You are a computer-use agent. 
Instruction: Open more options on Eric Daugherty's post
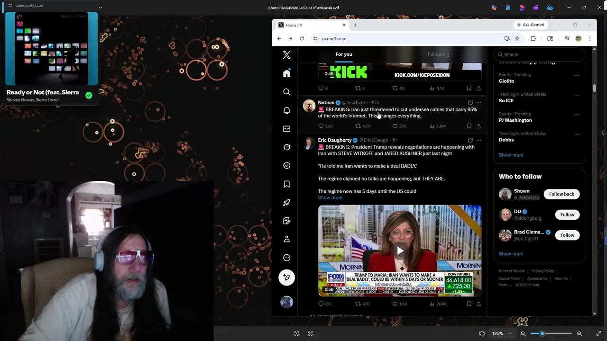pos(478,140)
